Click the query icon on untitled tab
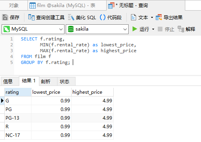The image size is (201, 142). pos(111,5)
